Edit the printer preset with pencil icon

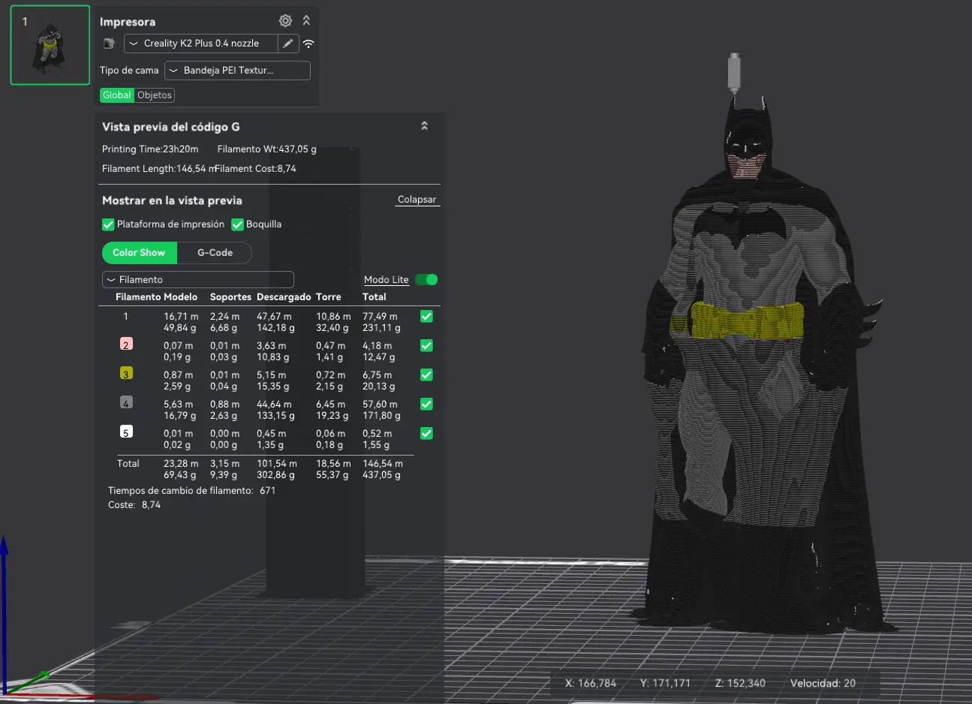288,44
